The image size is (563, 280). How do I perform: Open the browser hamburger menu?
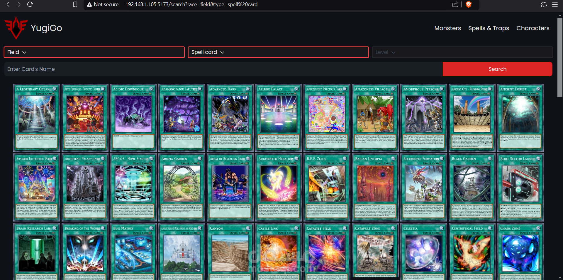click(555, 4)
